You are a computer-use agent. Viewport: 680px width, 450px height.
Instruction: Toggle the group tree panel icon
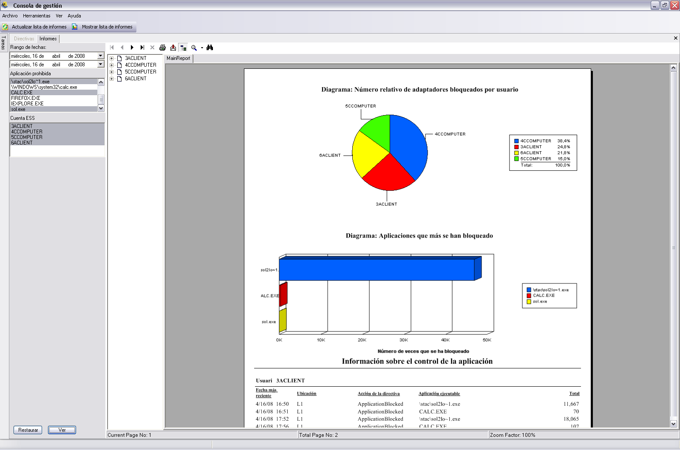(183, 48)
